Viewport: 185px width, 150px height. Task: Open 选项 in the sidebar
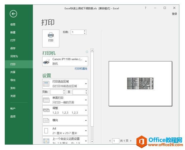[13, 116]
